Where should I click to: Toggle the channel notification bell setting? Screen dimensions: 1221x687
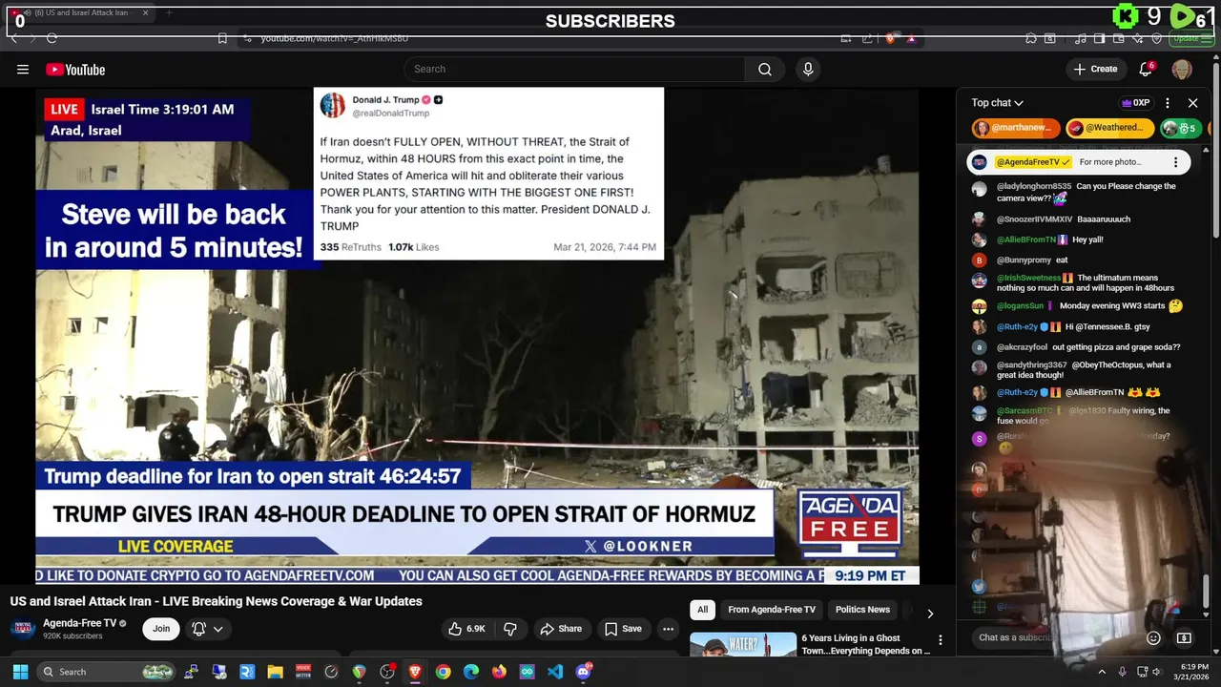(206, 629)
